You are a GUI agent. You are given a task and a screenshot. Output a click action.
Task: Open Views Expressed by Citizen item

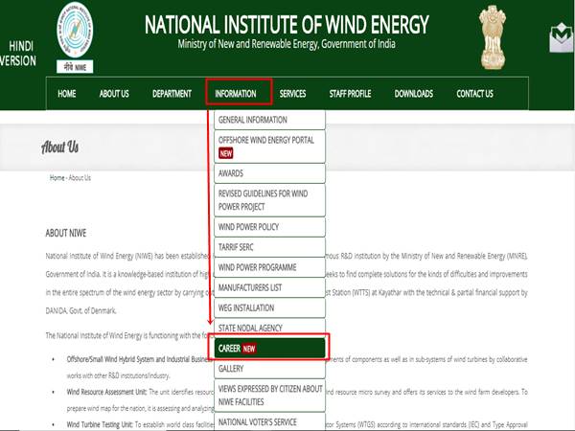click(x=269, y=396)
